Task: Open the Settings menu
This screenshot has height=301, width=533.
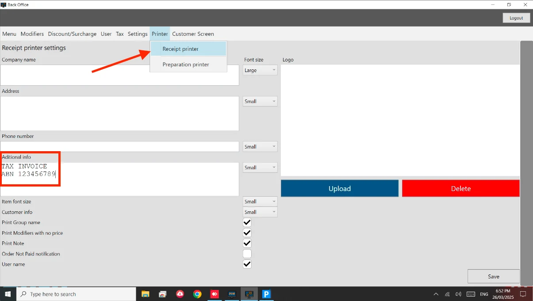Action: click(138, 34)
